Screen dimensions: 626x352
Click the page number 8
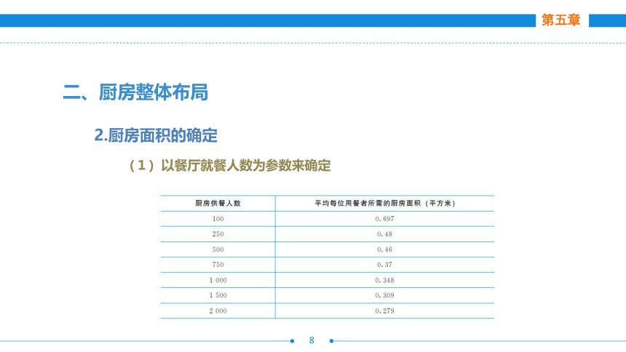(312, 340)
